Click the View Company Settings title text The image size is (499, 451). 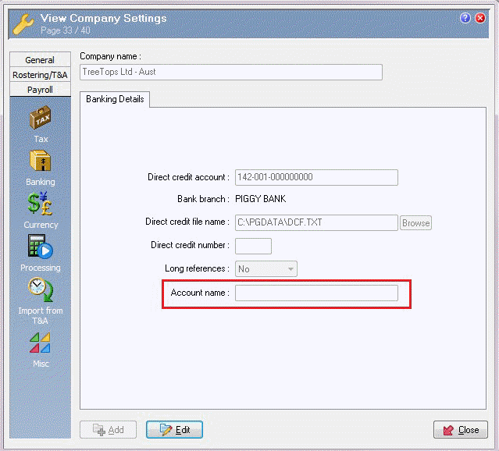click(x=103, y=18)
